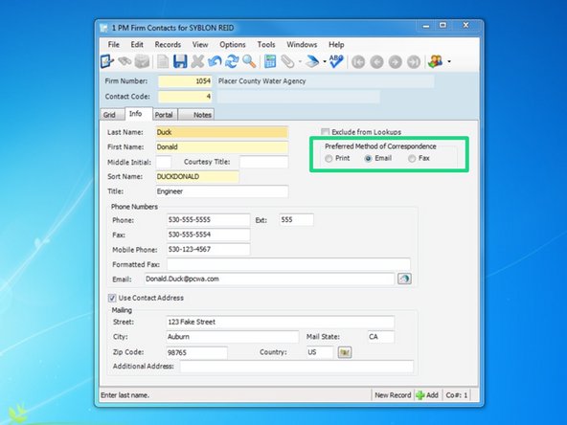
Task: Open the Help menu
Action: pos(336,44)
